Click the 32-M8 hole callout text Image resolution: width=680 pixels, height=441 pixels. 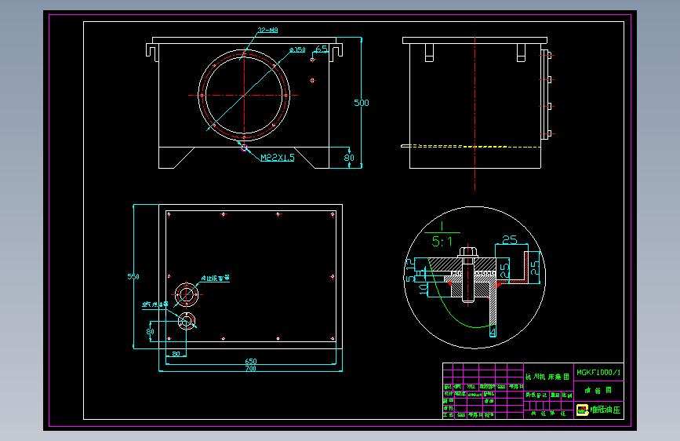click(x=267, y=31)
